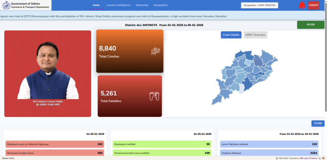
Task: Click the green FILTER button
Action: point(311,25)
